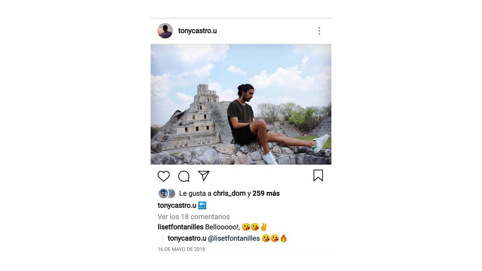The width and height of the screenshot is (482, 271).
Task: Click the first liker's avatar thumbnail
Action: [162, 193]
